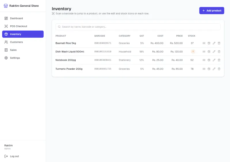Click the COST column header
This screenshot has width=230, height=162.
160,36
